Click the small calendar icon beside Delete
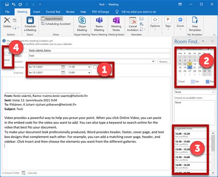 (15, 20)
